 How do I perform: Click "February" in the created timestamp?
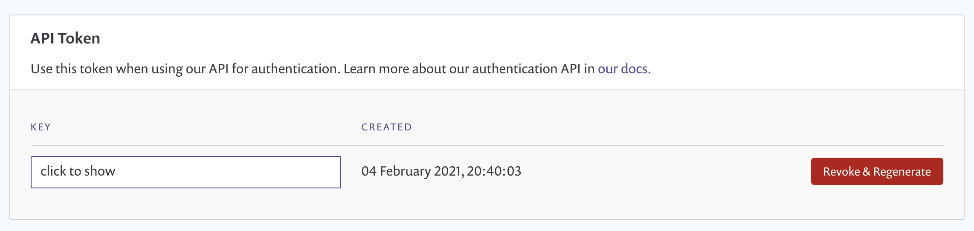(405, 171)
